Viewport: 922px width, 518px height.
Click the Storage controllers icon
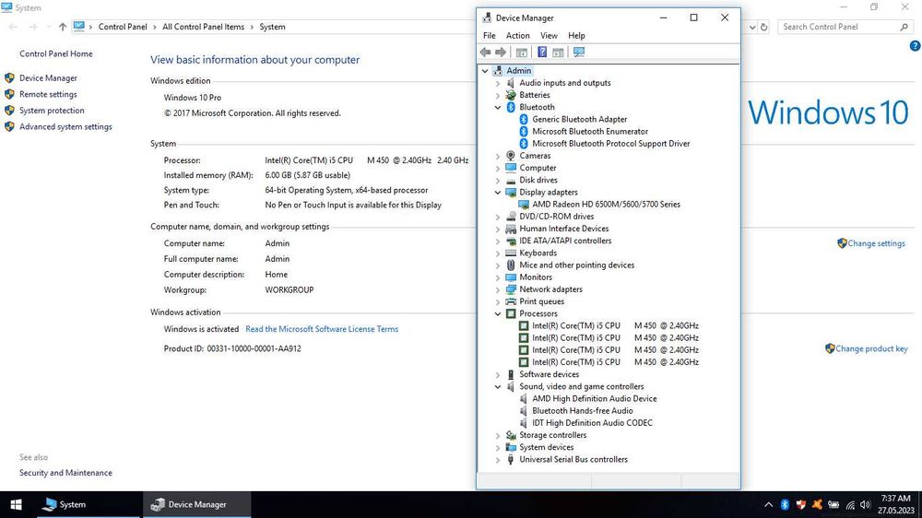point(511,435)
